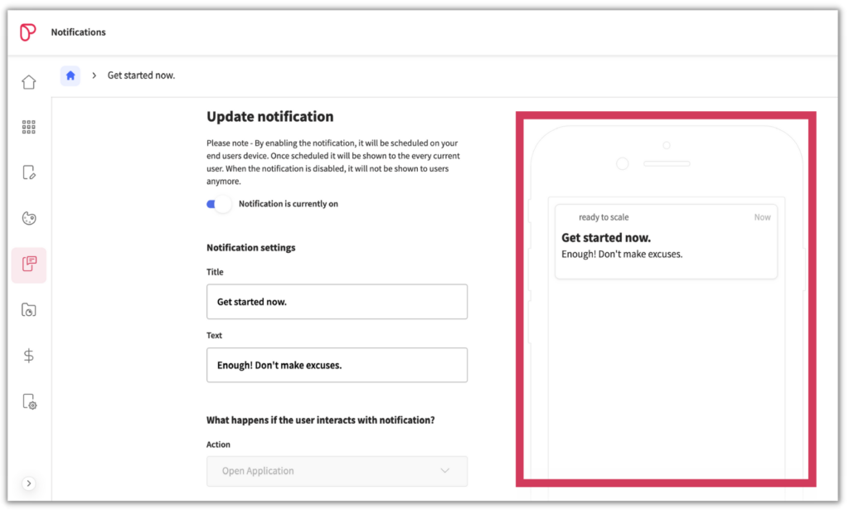The height and width of the screenshot is (510, 849).
Task: Click the 'Notification settings' section label
Action: [250, 247]
